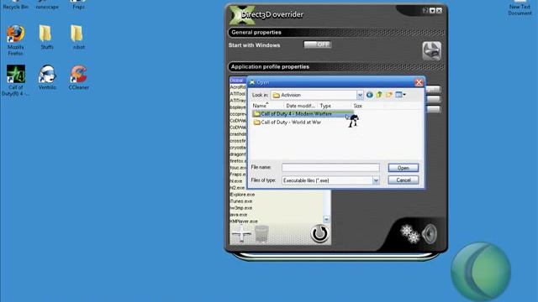
Task: Go up one folder level icon
Action: pyautogui.click(x=379, y=95)
